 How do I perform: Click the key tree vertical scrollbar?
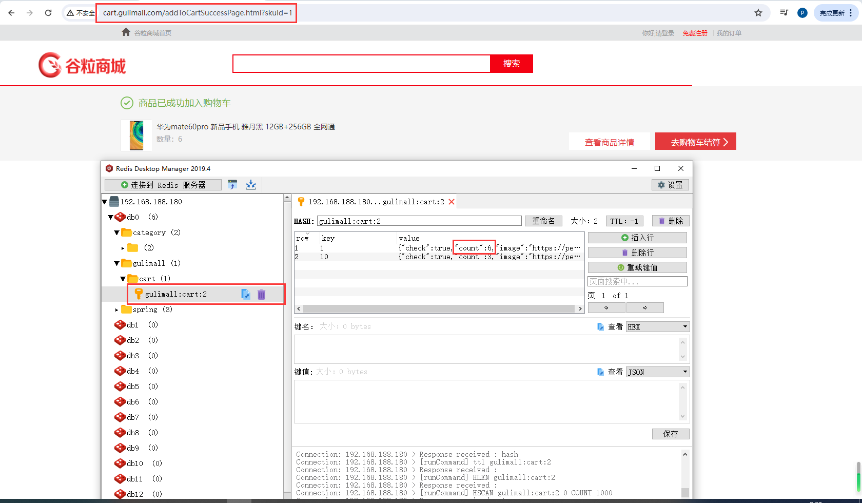pos(287,346)
